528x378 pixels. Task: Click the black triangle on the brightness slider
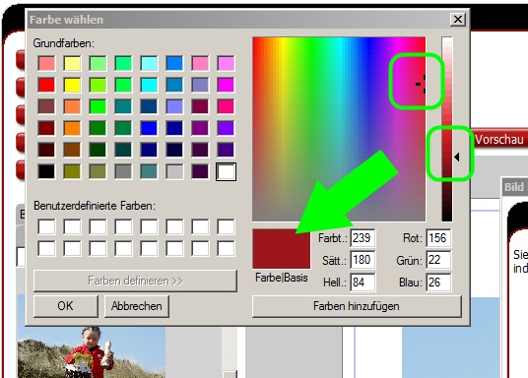(457, 157)
